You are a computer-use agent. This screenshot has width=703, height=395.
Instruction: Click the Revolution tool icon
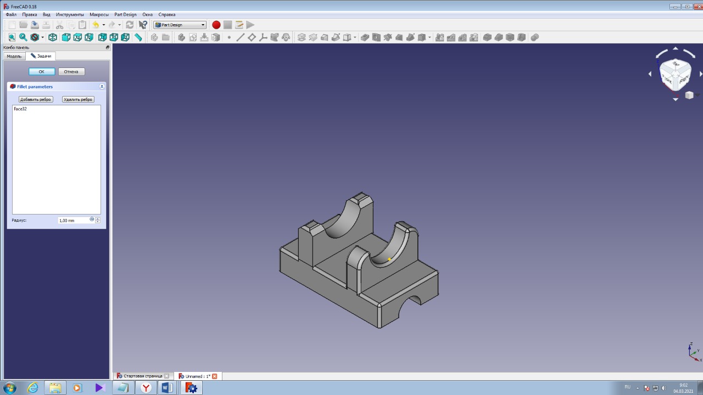point(313,37)
